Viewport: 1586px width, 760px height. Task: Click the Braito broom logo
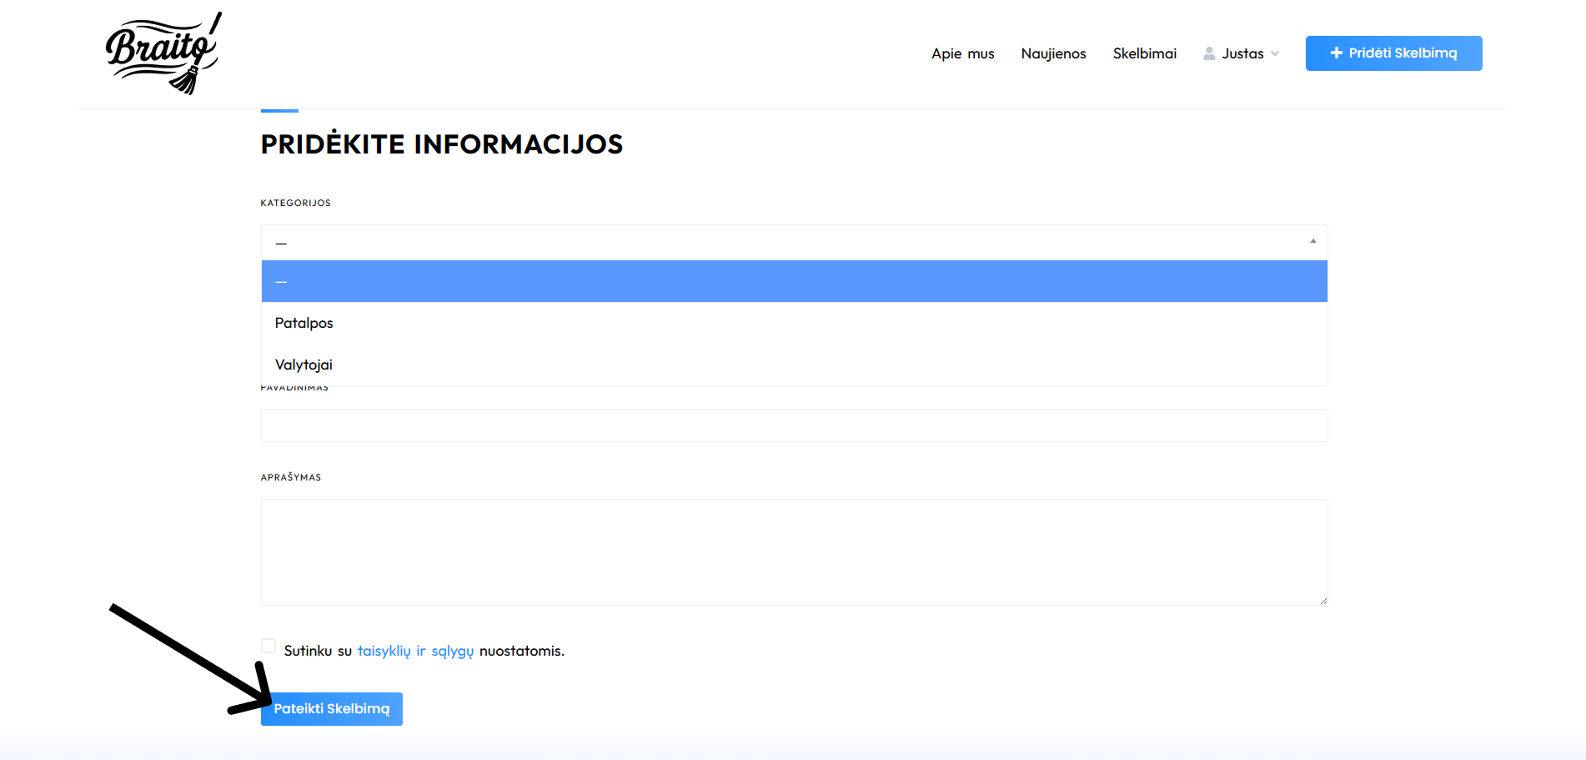point(163,53)
